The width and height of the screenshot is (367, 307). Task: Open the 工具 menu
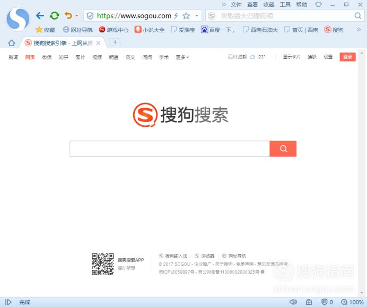click(x=285, y=4)
